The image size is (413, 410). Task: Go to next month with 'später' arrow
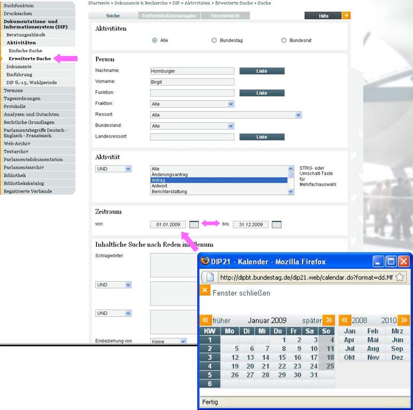click(x=328, y=320)
